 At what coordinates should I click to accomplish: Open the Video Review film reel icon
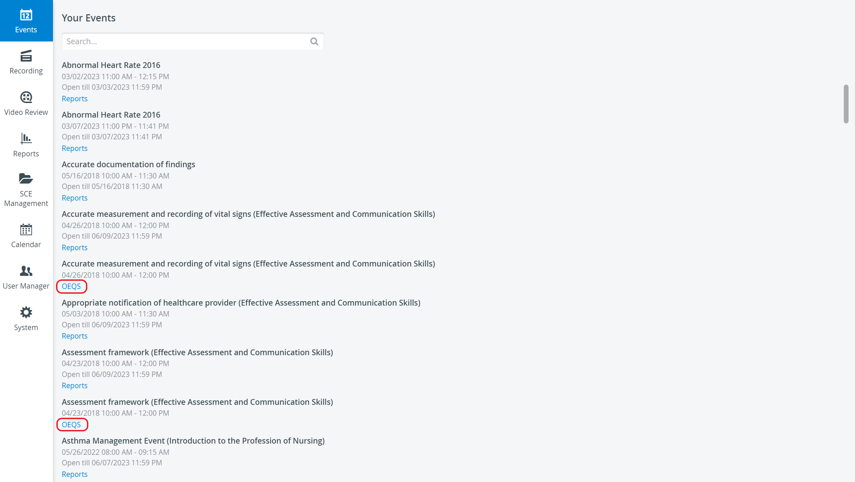pos(26,98)
